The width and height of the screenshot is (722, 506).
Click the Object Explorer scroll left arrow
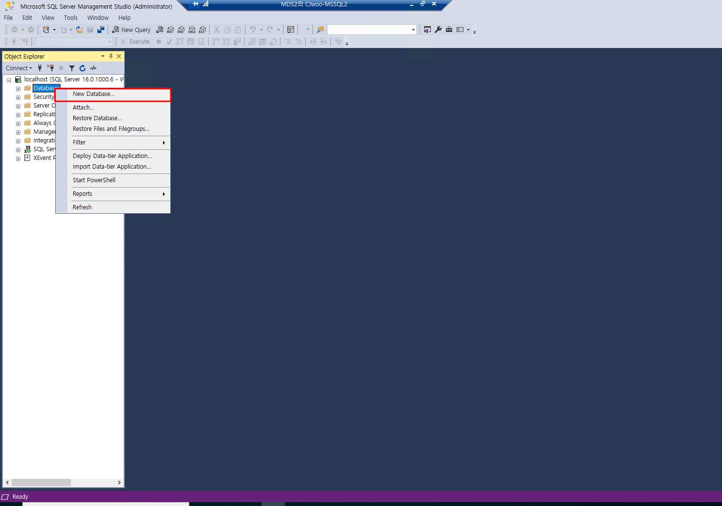(7, 482)
